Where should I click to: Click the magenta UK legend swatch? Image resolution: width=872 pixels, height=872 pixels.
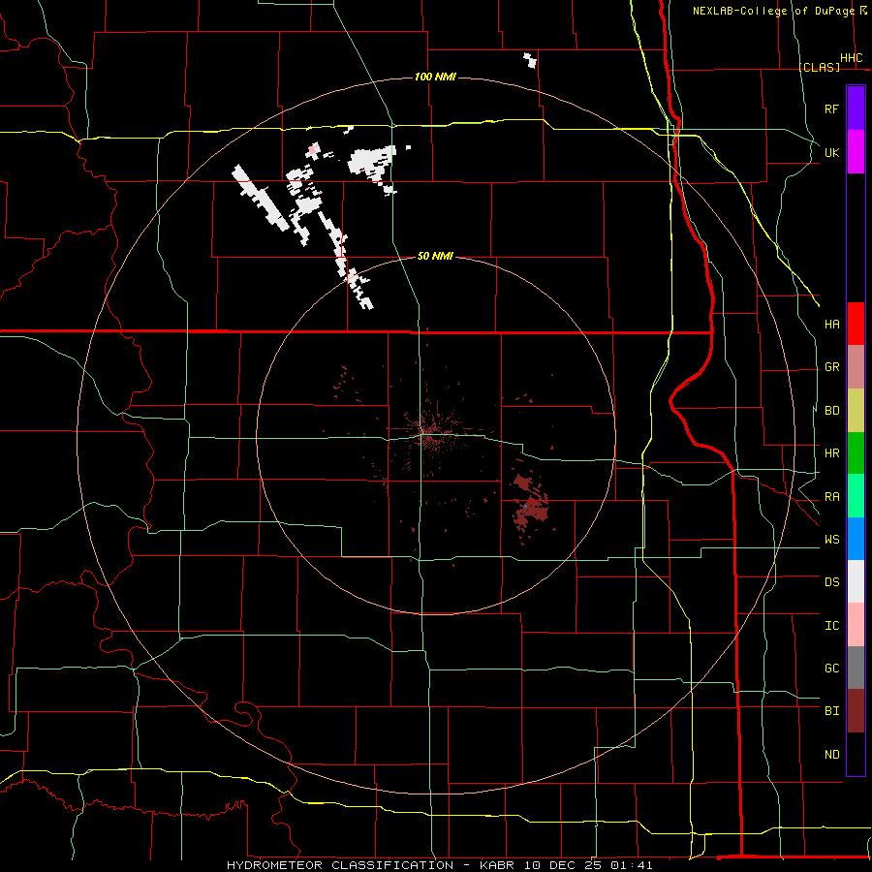(x=856, y=152)
